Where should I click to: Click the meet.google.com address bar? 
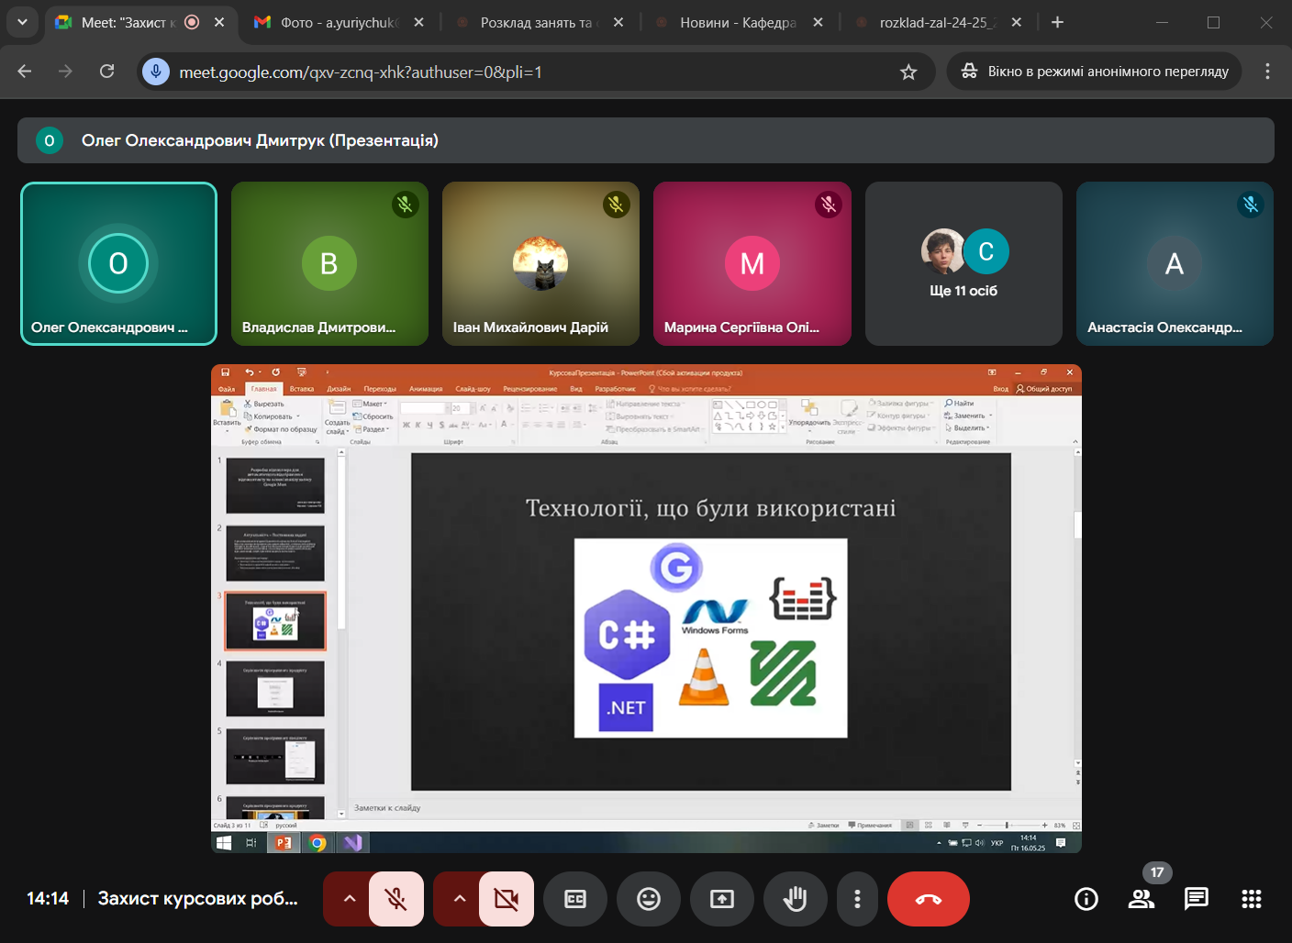point(530,72)
